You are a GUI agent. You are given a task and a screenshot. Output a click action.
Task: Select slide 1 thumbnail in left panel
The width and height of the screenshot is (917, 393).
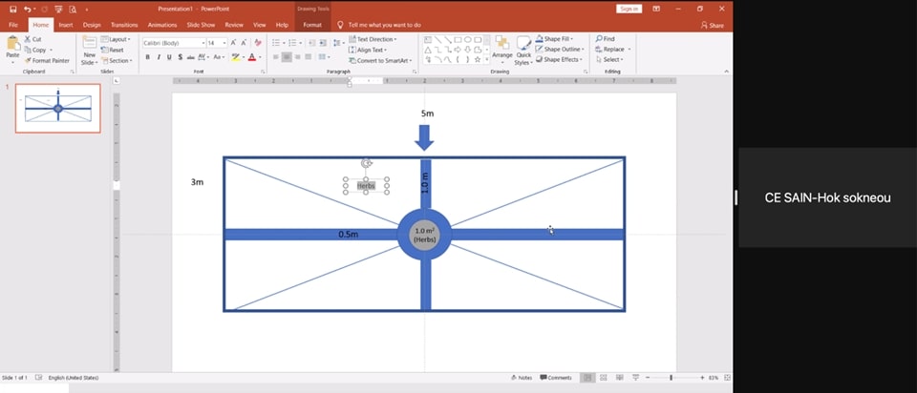pos(58,108)
